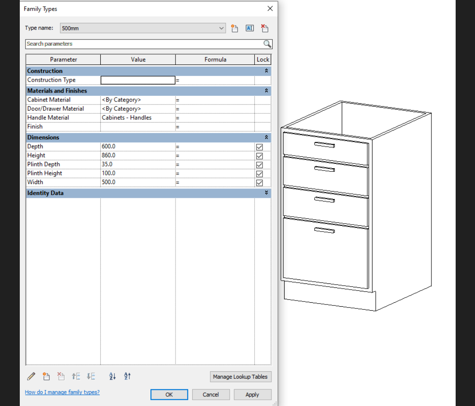Screen dimensions: 475x406
Task: Click into the Search parameters field
Action: [x=144, y=44]
